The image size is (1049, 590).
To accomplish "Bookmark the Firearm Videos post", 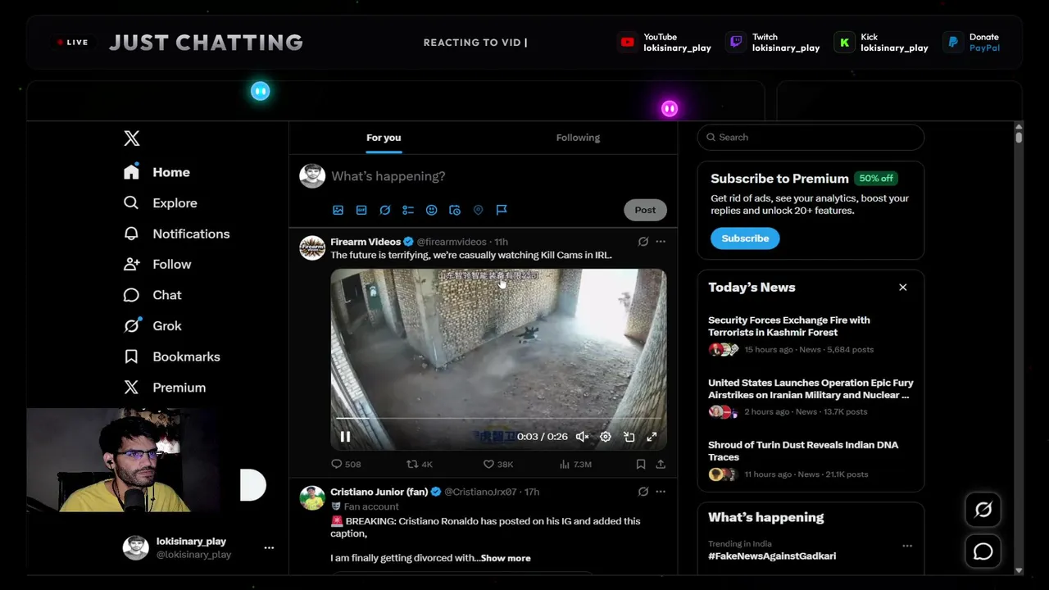I will point(641,464).
